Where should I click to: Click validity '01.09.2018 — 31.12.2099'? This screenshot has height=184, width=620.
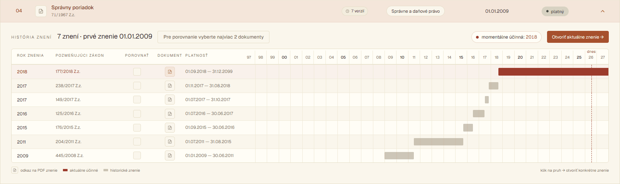(209, 71)
